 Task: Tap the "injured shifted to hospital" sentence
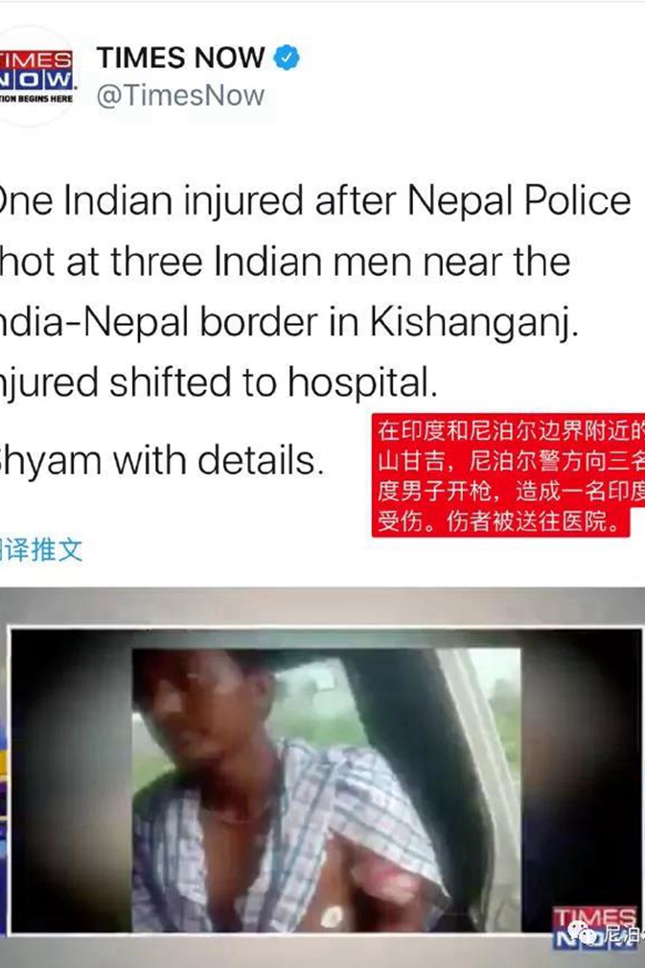pyautogui.click(x=219, y=382)
